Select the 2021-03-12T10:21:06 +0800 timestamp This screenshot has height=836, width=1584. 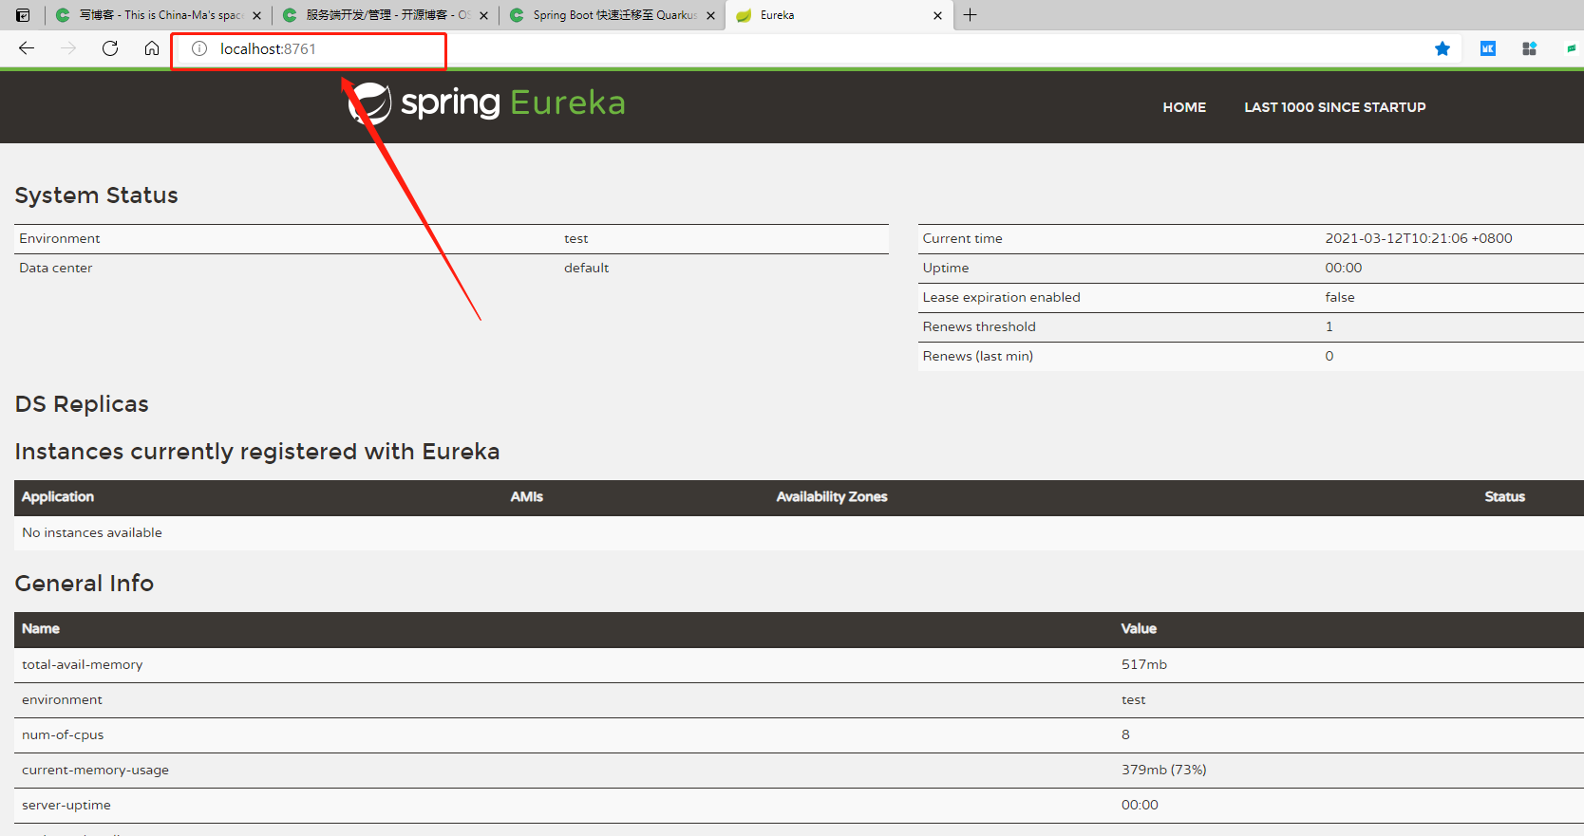1419,238
